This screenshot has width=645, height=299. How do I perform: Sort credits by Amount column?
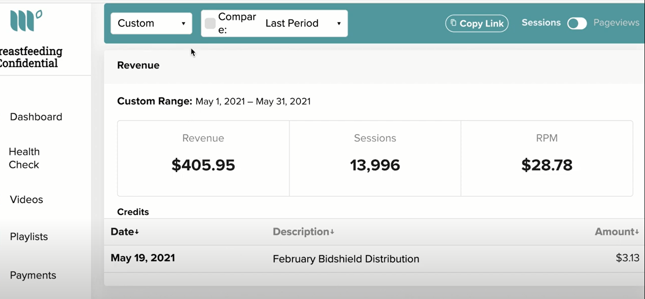pyautogui.click(x=617, y=232)
